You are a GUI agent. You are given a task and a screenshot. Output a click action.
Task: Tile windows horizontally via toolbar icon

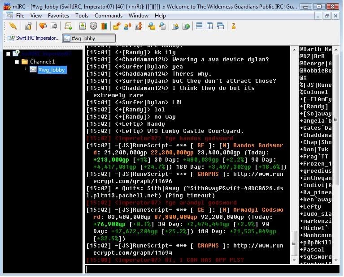tap(199, 26)
